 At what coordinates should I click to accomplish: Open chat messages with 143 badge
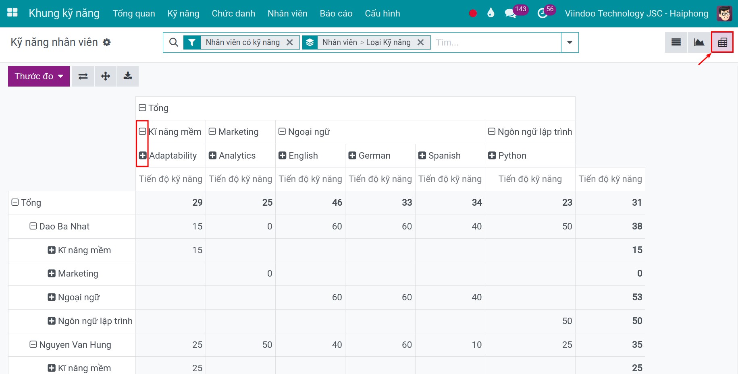516,12
